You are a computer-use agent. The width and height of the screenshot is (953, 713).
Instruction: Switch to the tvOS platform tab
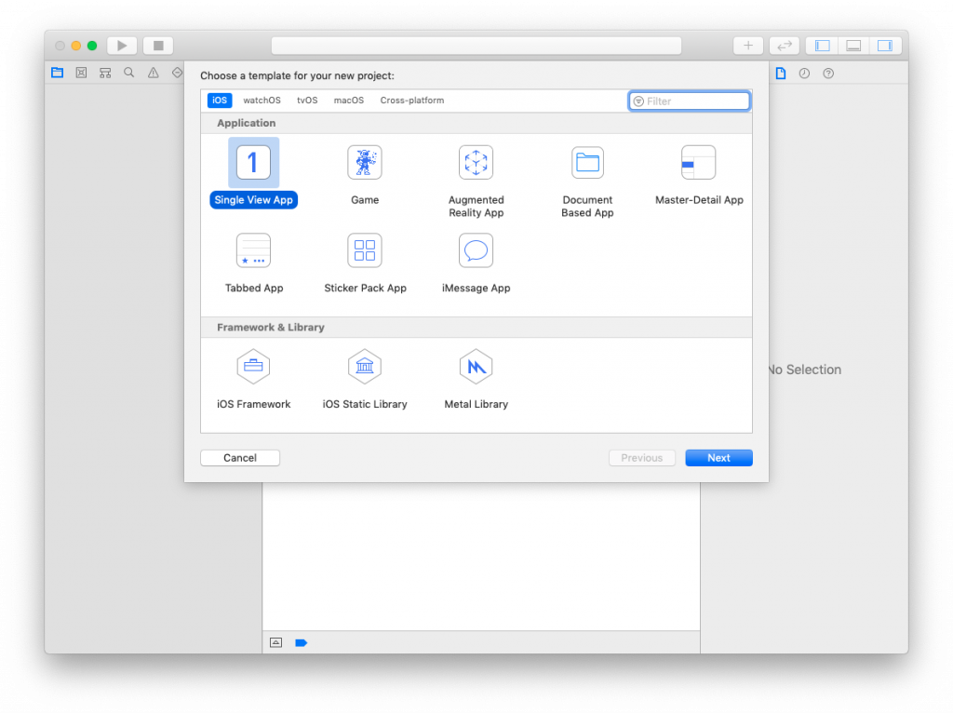coord(307,101)
